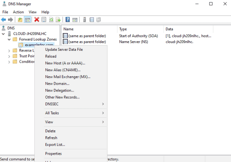Click the Up One Level folder icon

pyautogui.click(x=20, y=20)
